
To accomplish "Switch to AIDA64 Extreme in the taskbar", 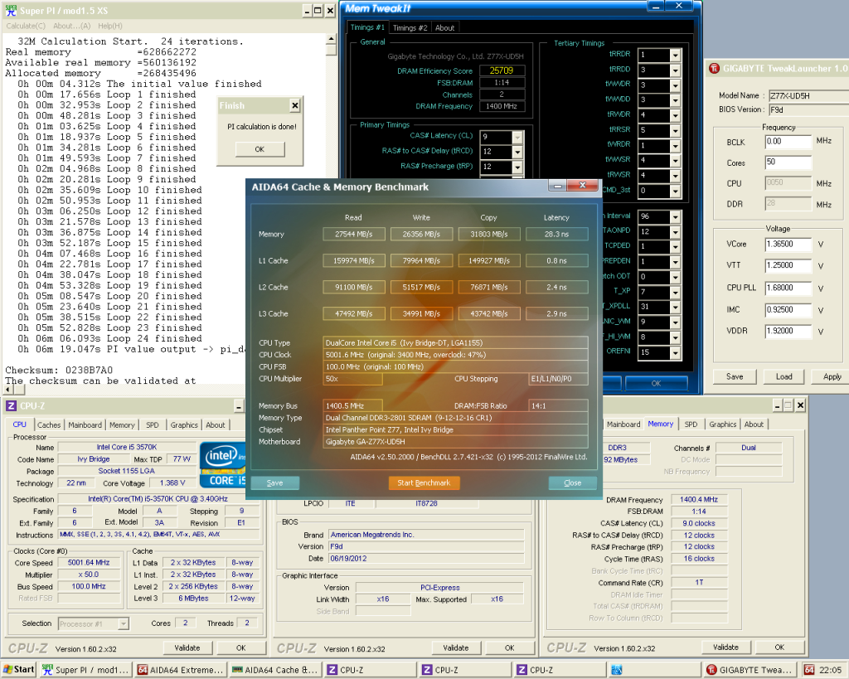I will click(180, 669).
